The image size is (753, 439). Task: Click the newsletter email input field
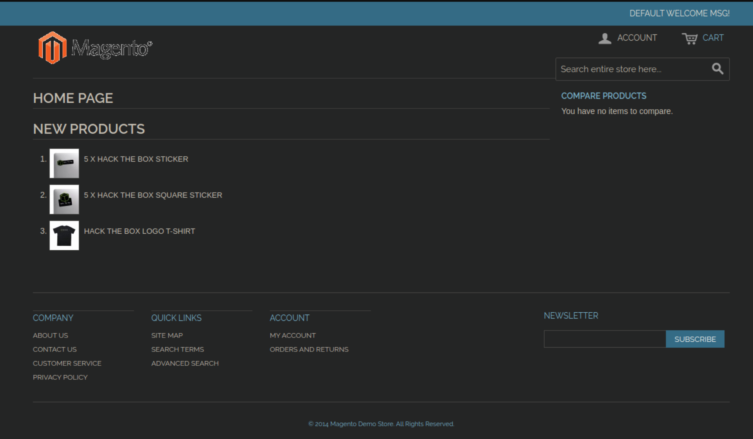tap(604, 339)
